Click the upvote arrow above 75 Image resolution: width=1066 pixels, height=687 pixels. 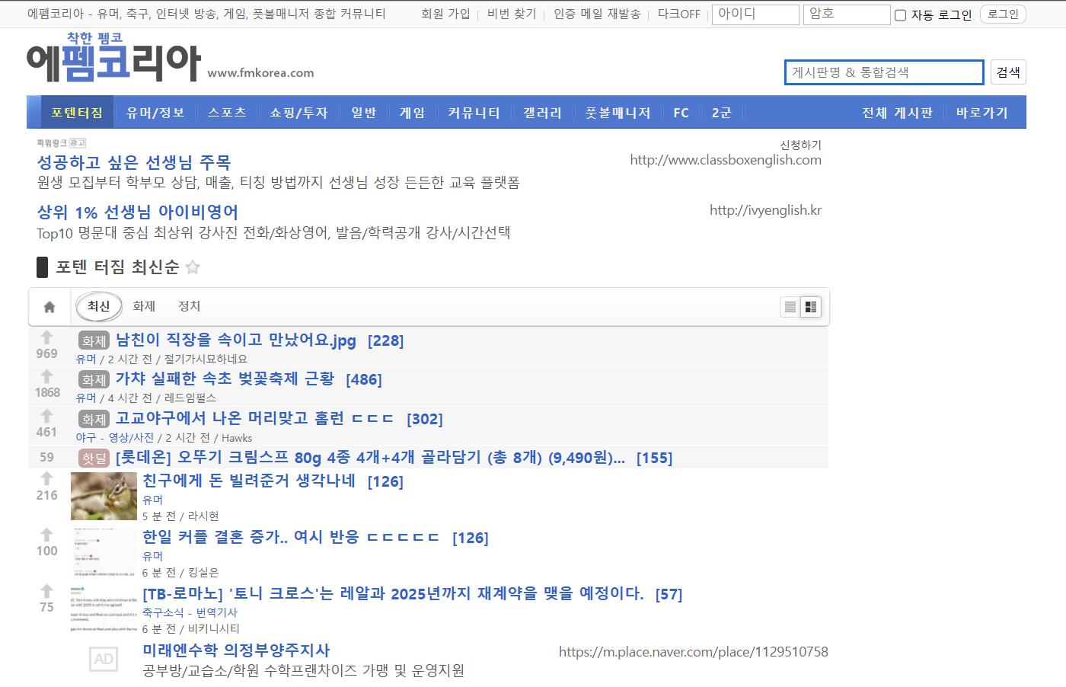[46, 591]
